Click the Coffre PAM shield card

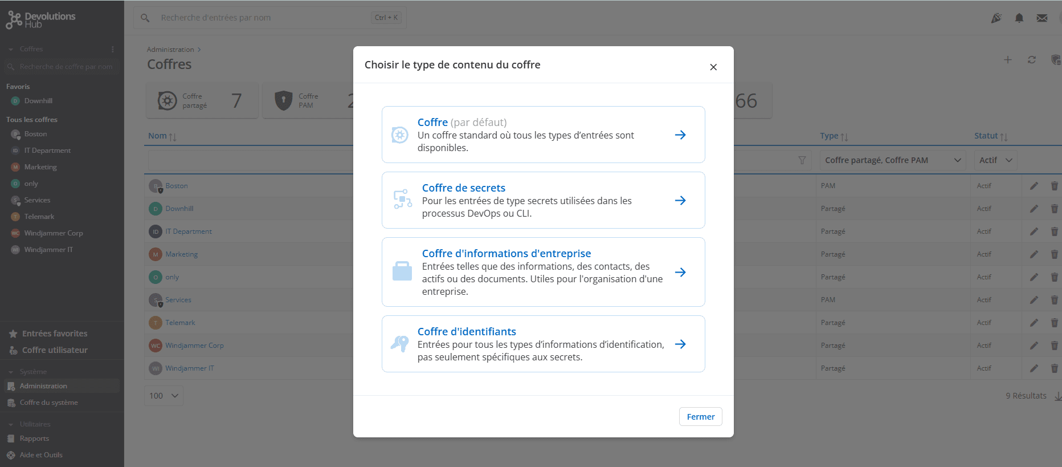point(308,101)
